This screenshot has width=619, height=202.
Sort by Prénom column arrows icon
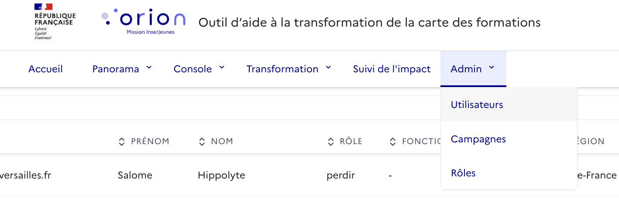tap(122, 141)
